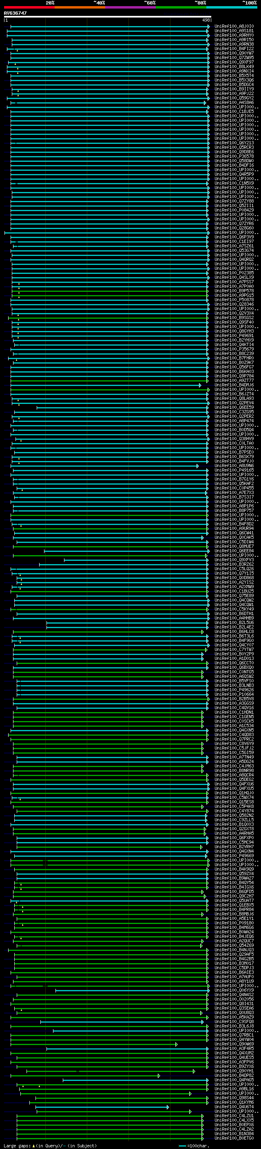Select hit label UniRef100_C4LZU1

pyautogui.click(x=234, y=1116)
